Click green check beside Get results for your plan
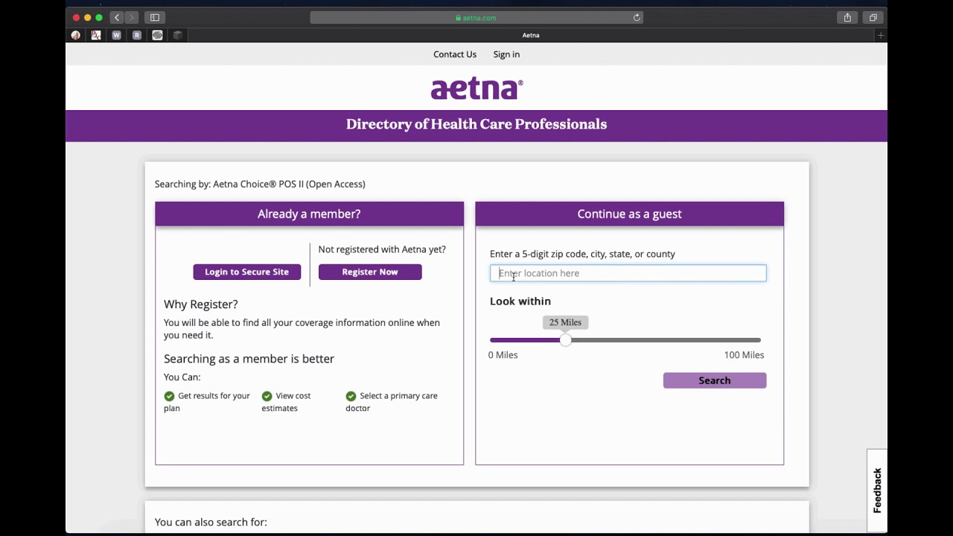 169,396
